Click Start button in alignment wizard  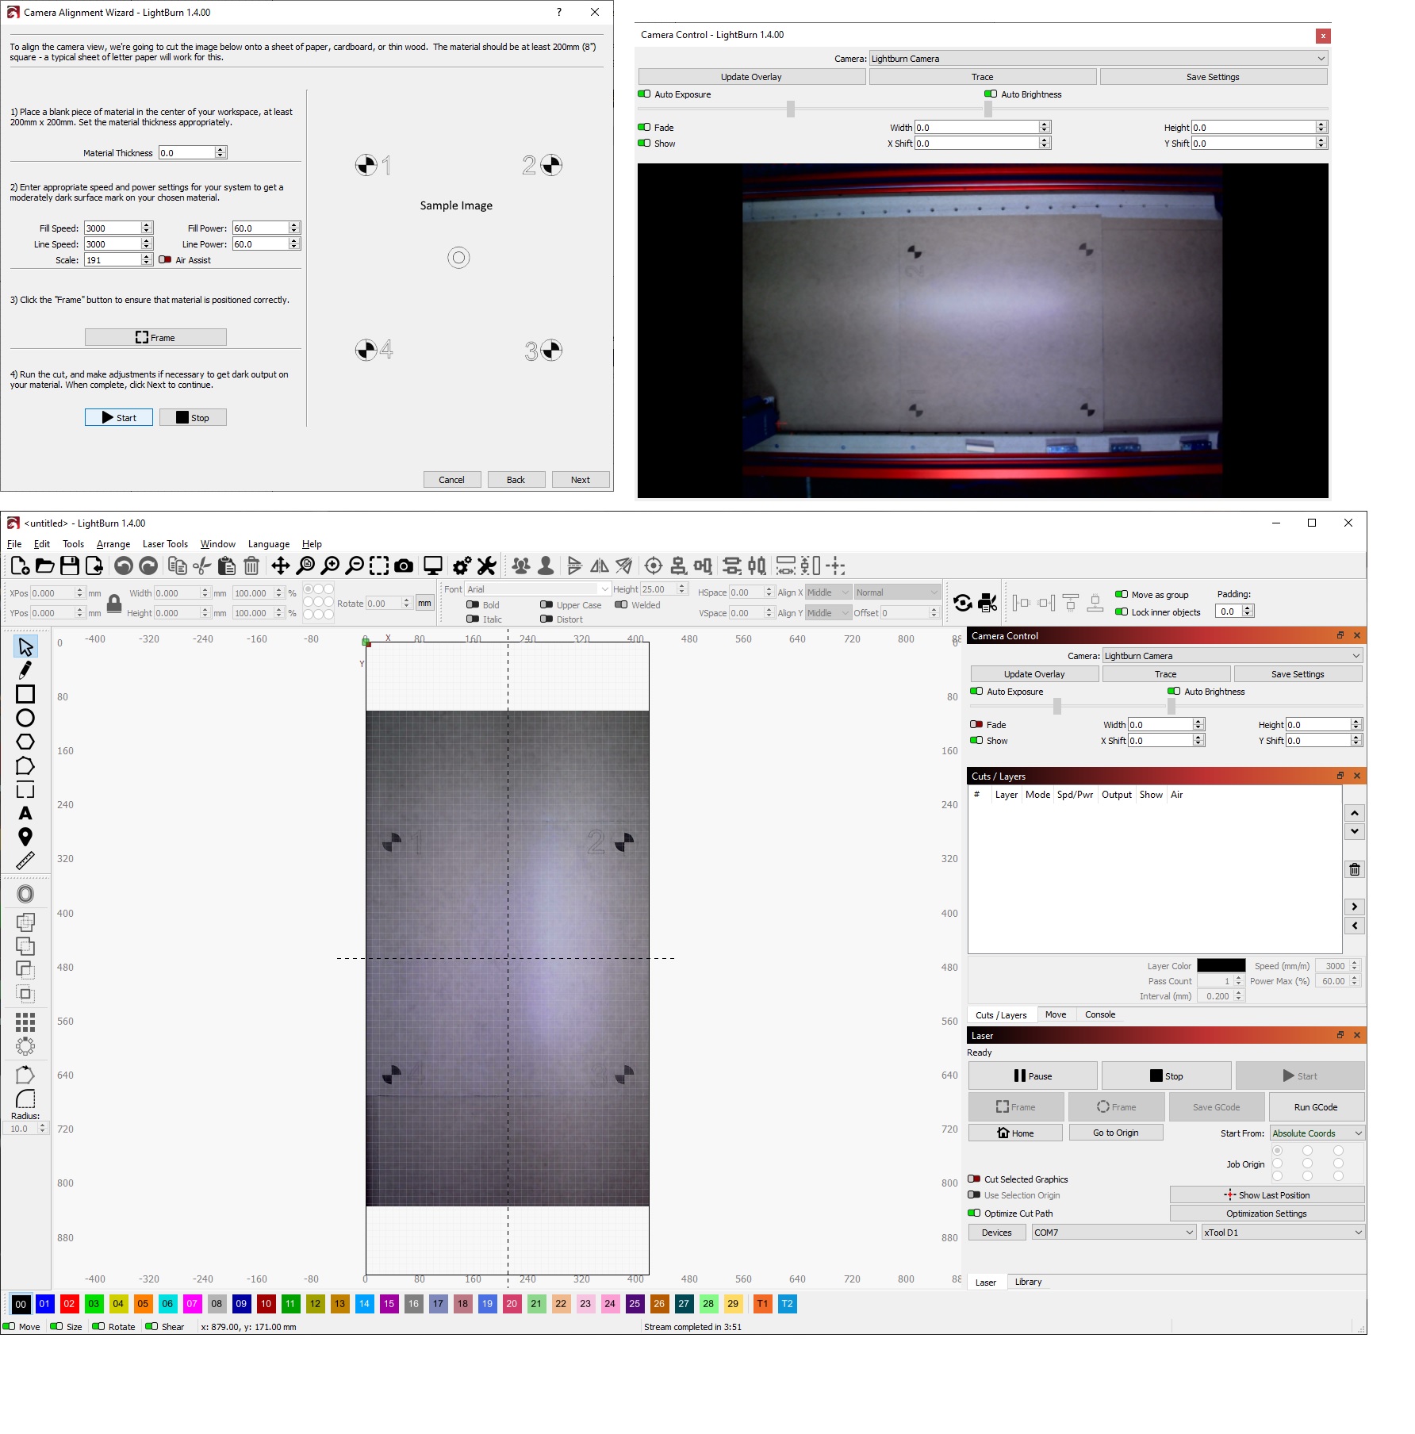coord(119,417)
